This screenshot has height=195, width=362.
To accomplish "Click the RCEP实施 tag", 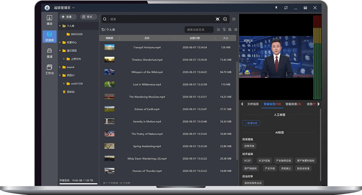I will [264, 161].
